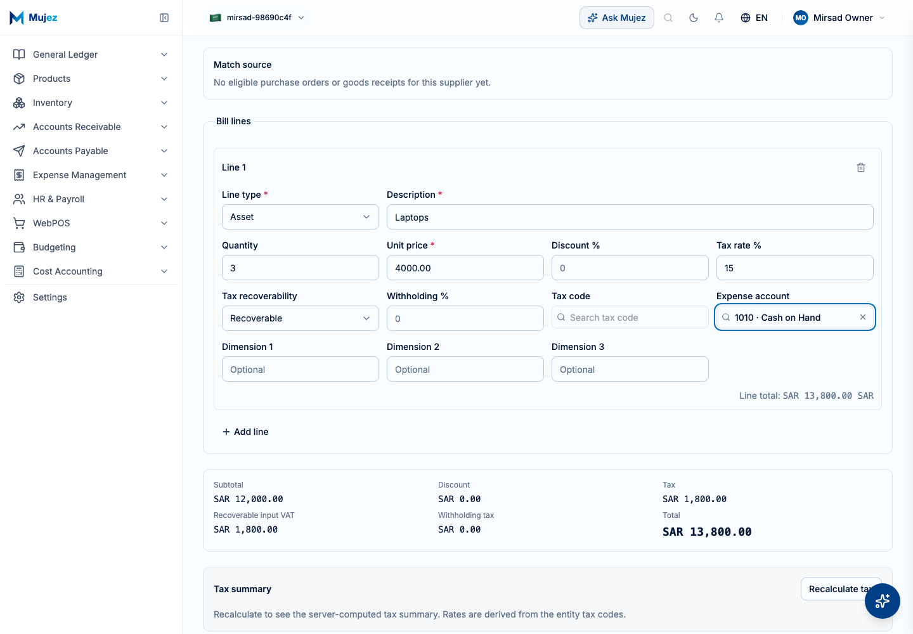Click Ask Mujez button
The height and width of the screenshot is (634, 913).
(617, 18)
